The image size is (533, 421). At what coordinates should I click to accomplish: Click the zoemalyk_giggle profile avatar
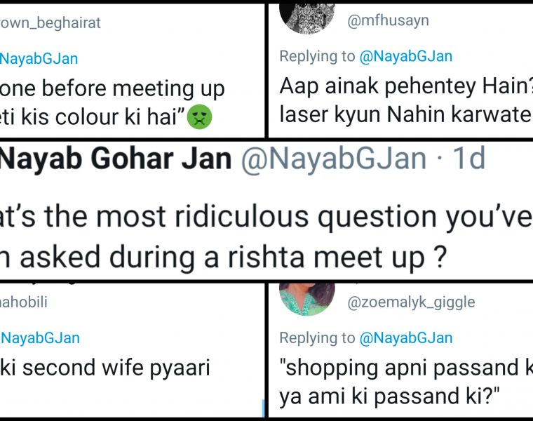(x=306, y=292)
